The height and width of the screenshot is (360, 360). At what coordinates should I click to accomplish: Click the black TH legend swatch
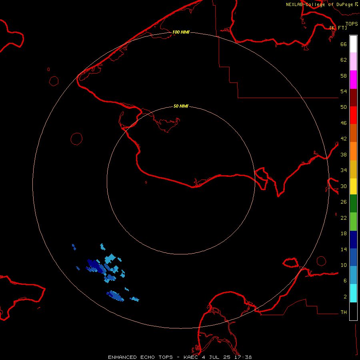tap(353, 311)
